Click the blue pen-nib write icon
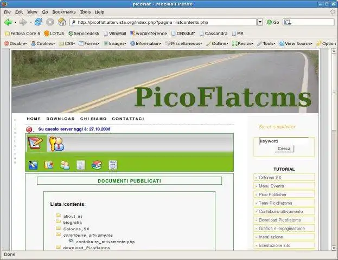This screenshot has width=338, height=260. [x=33, y=165]
